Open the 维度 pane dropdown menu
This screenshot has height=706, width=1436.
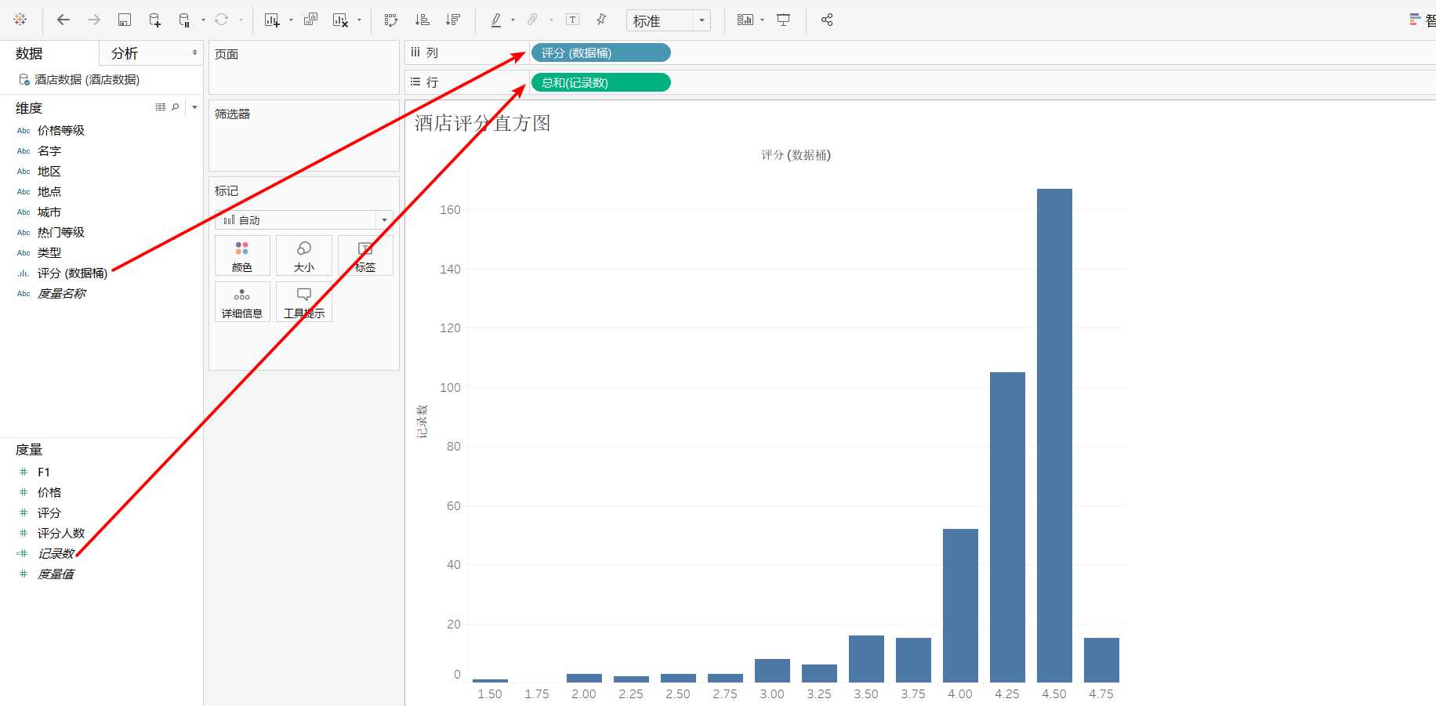pos(195,107)
